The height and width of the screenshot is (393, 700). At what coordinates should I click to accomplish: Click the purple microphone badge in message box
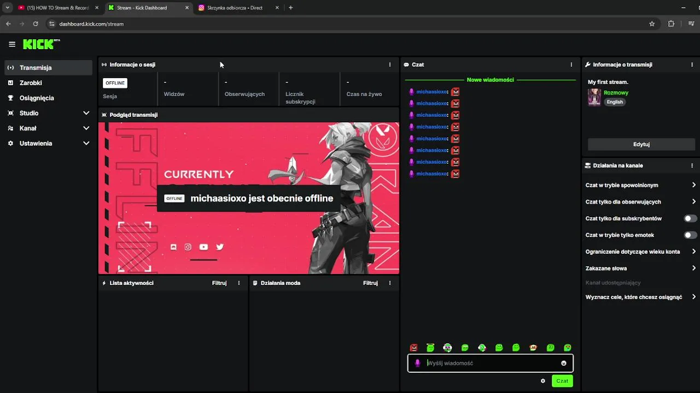point(417,363)
